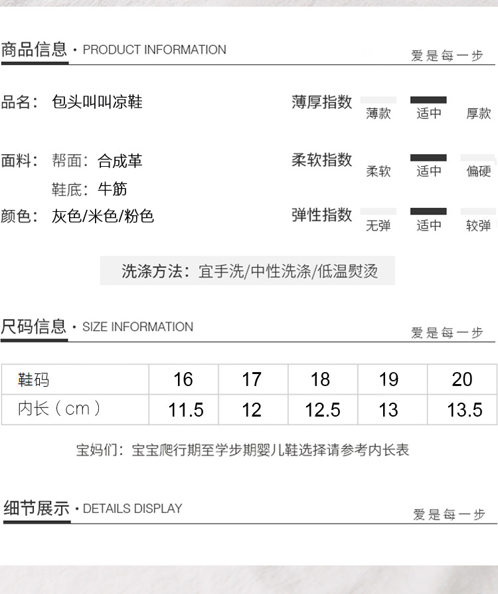Click the 品名 label
The image size is (498, 594).
(x=19, y=102)
